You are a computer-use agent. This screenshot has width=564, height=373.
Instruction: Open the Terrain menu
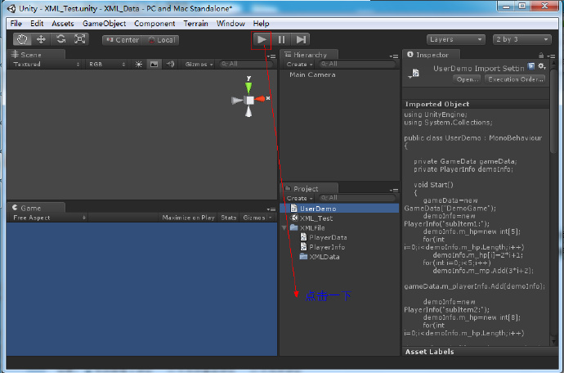pyautogui.click(x=195, y=24)
